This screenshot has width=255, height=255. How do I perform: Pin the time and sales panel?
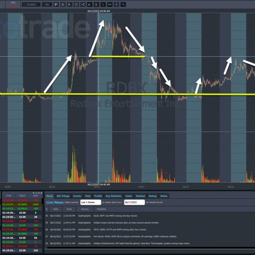pos(34,193)
